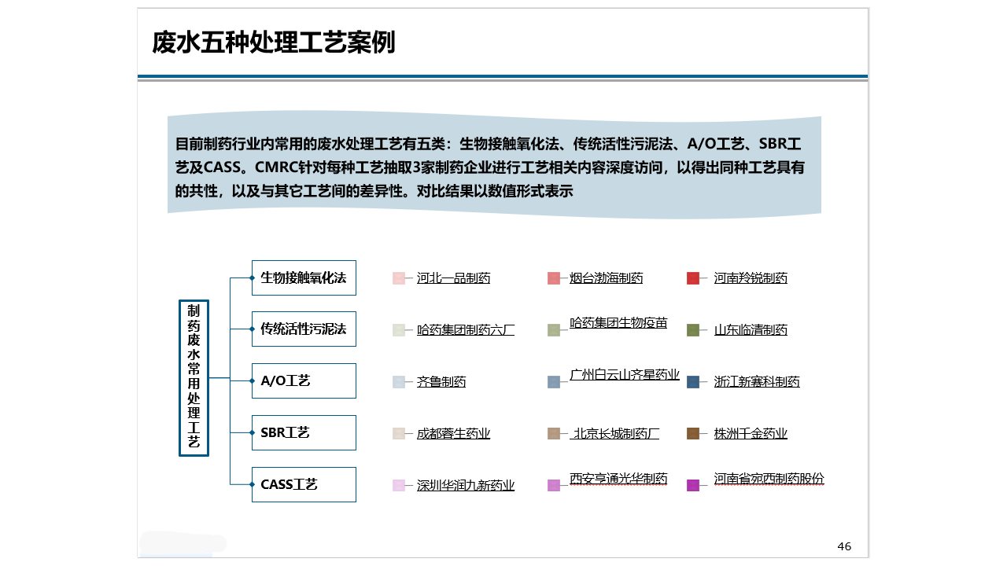This screenshot has width=1007, height=566.
Task: Click the 哈药集团制药六厂 link
Action: [465, 330]
